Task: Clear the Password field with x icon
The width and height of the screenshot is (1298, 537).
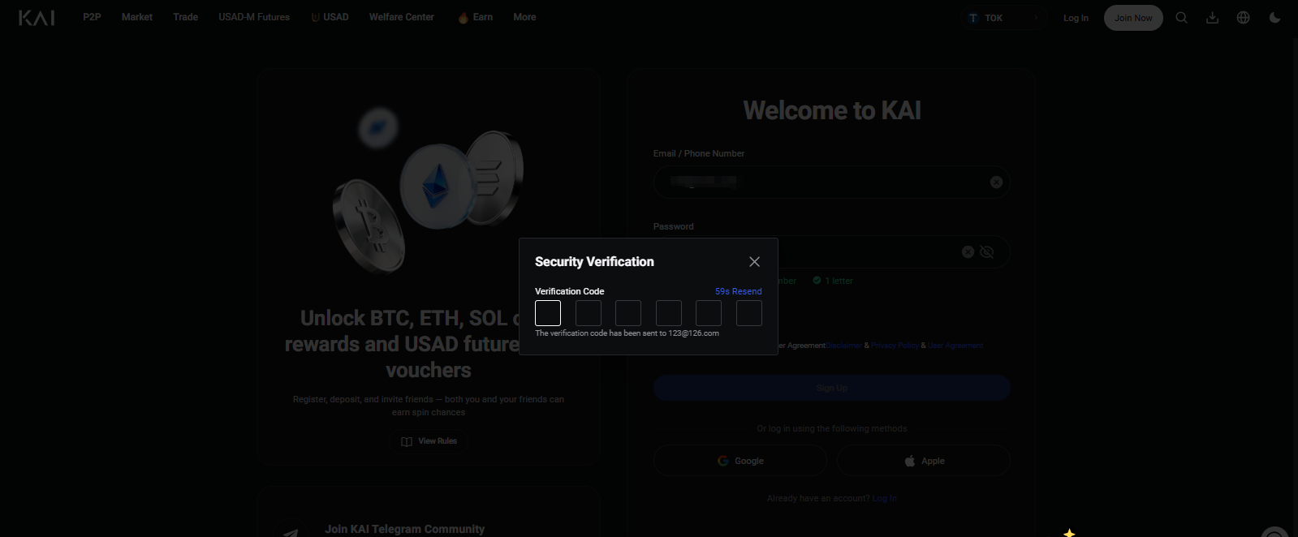Action: (968, 252)
